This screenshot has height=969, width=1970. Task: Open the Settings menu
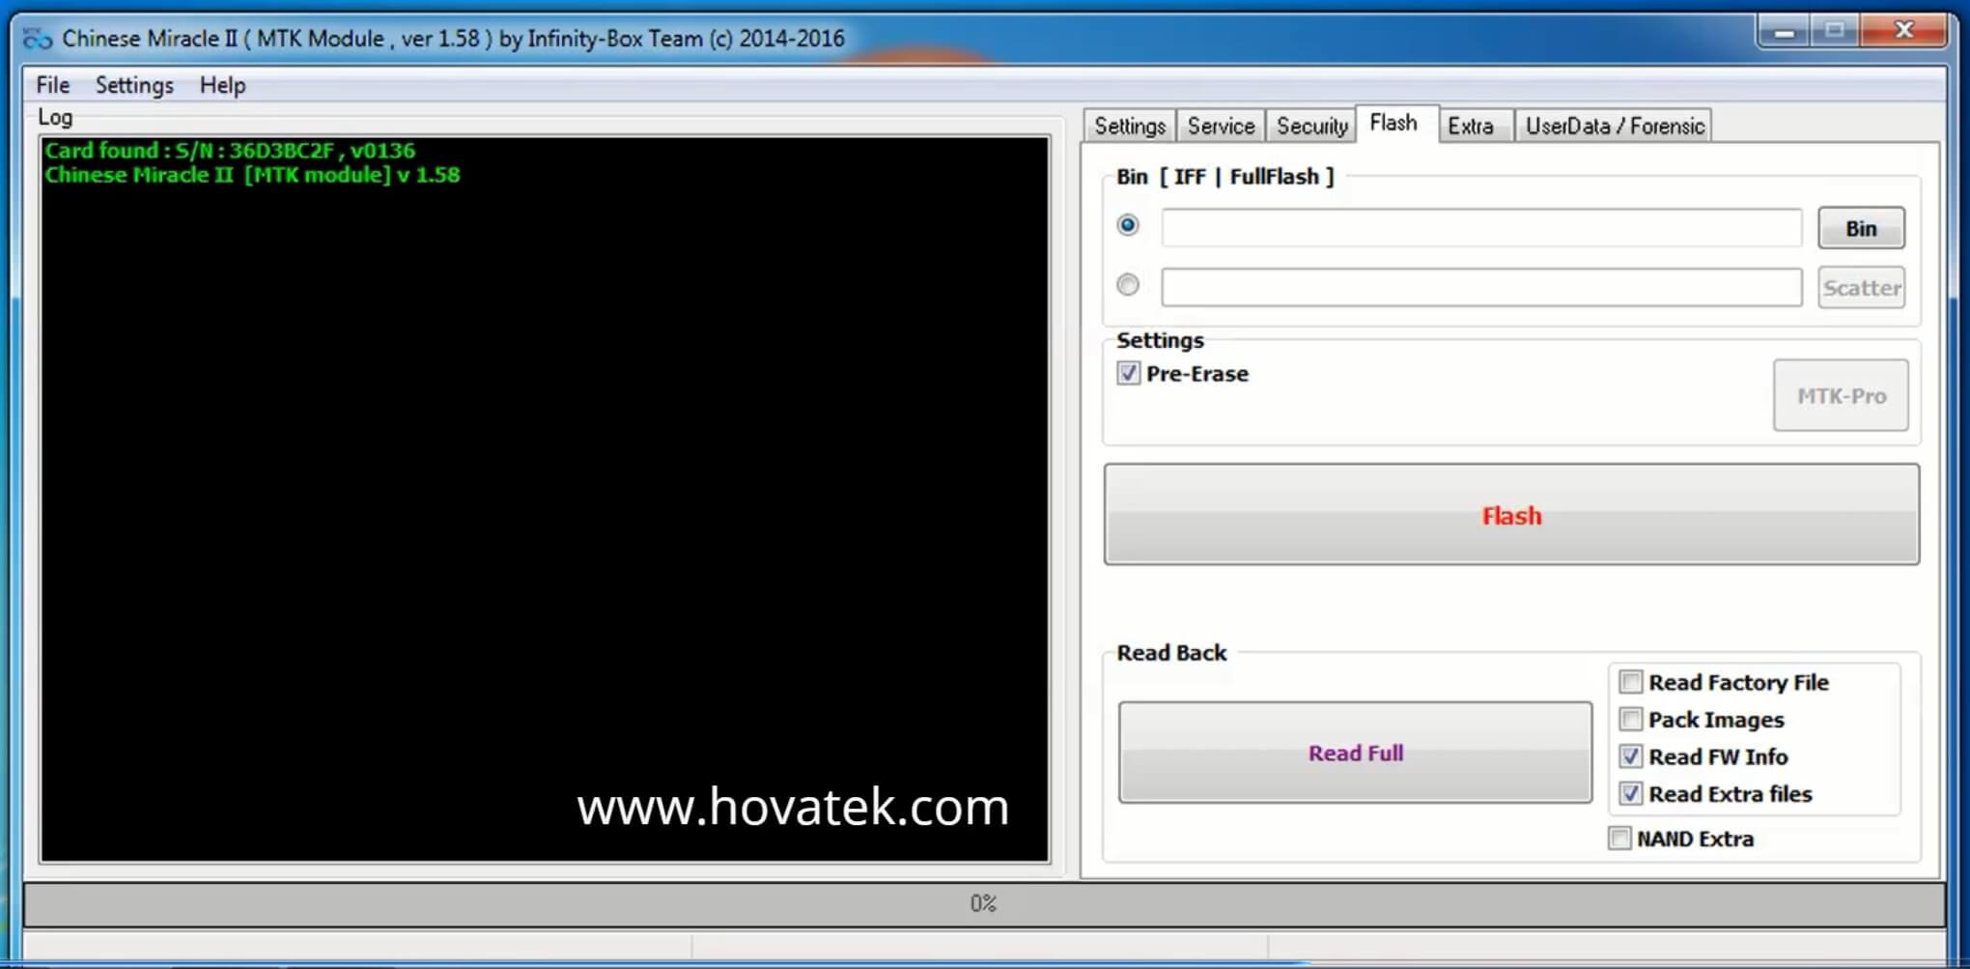[134, 85]
